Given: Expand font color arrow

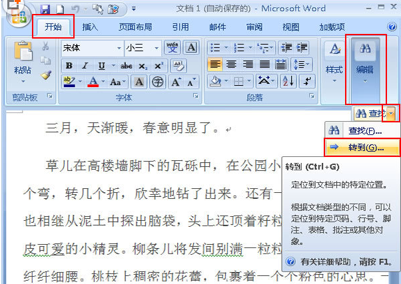Looking at the screenshot, I should (103, 82).
